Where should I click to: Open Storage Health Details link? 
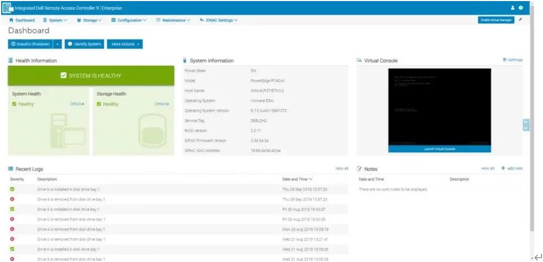(162, 104)
